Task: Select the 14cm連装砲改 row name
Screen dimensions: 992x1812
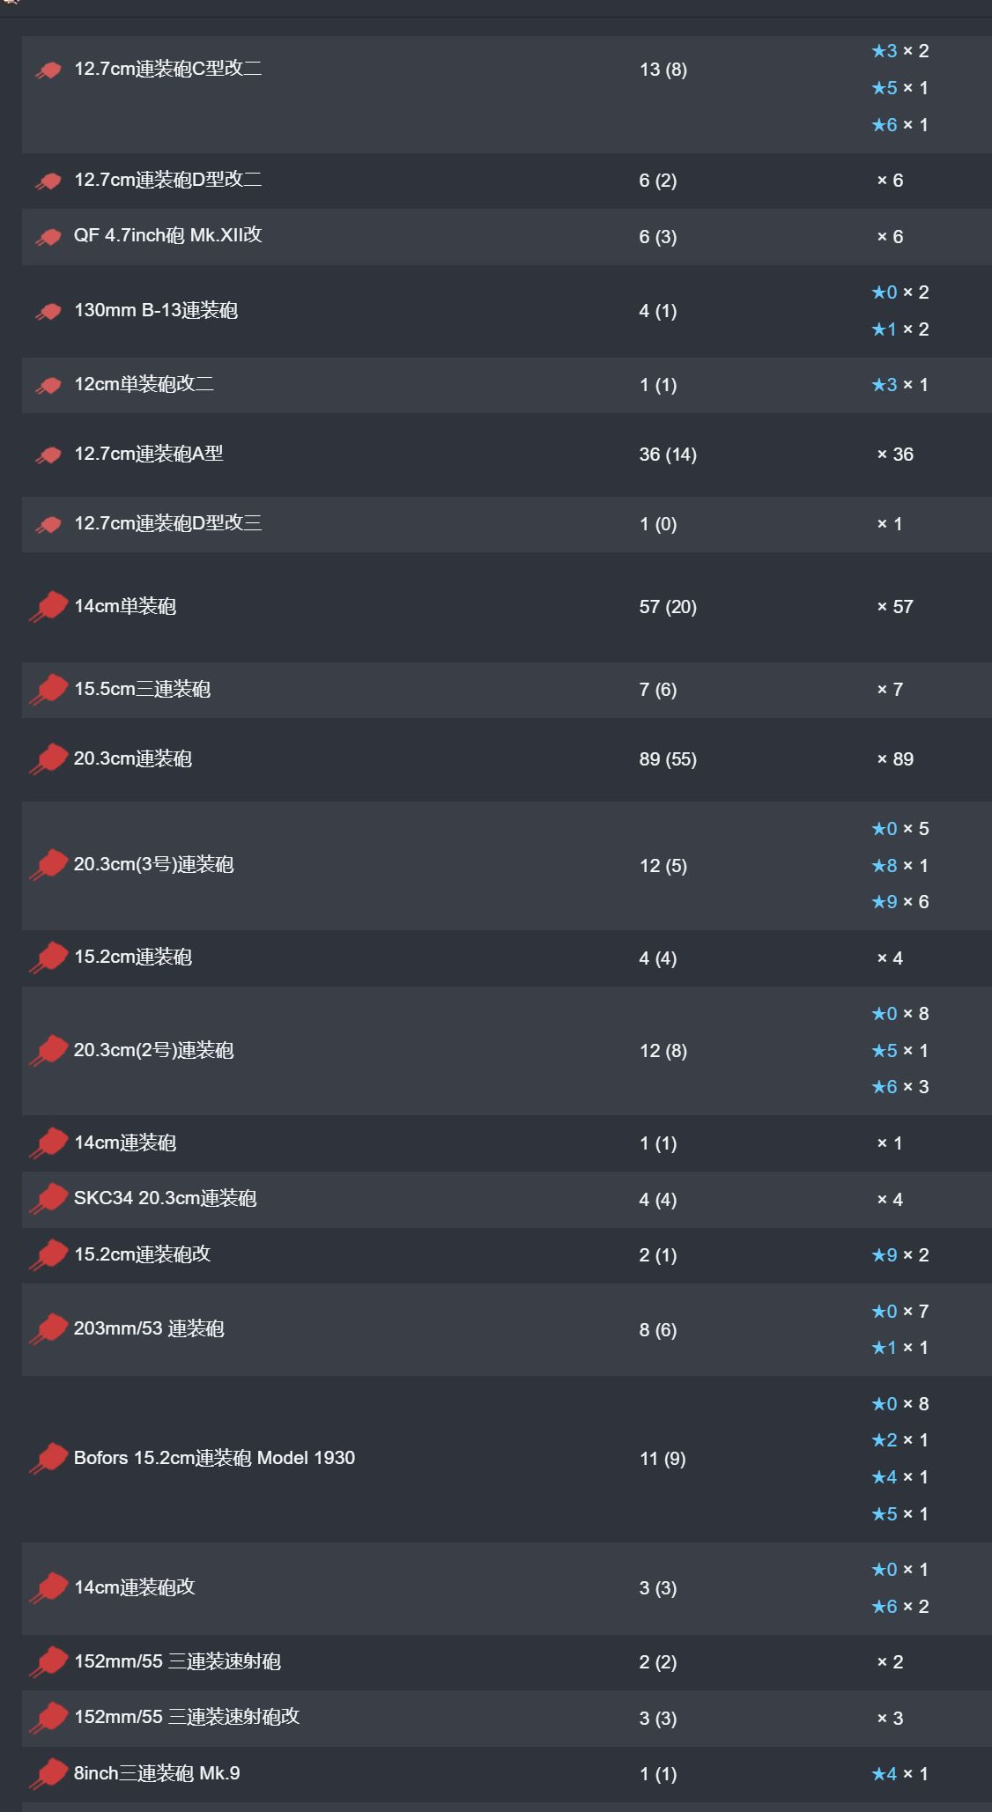Action: [x=134, y=1587]
